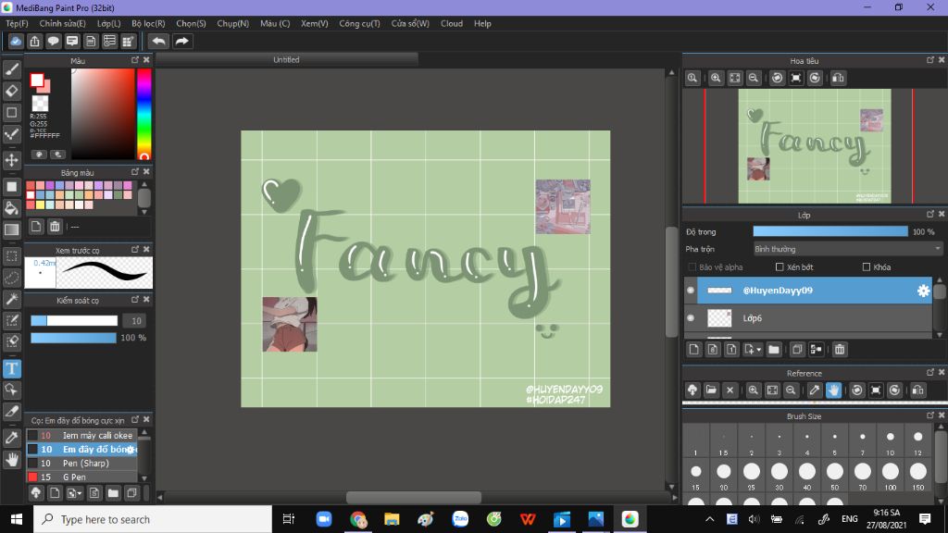Create a new layer folder

[x=773, y=349]
